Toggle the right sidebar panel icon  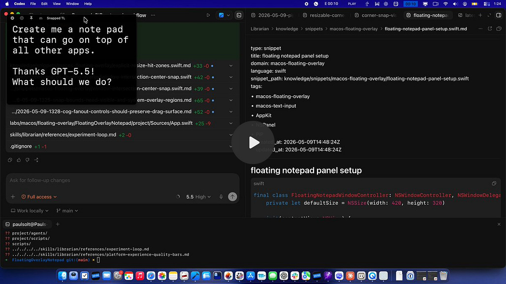pos(499,15)
